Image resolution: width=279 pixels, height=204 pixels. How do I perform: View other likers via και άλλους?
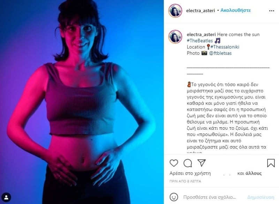(249, 173)
